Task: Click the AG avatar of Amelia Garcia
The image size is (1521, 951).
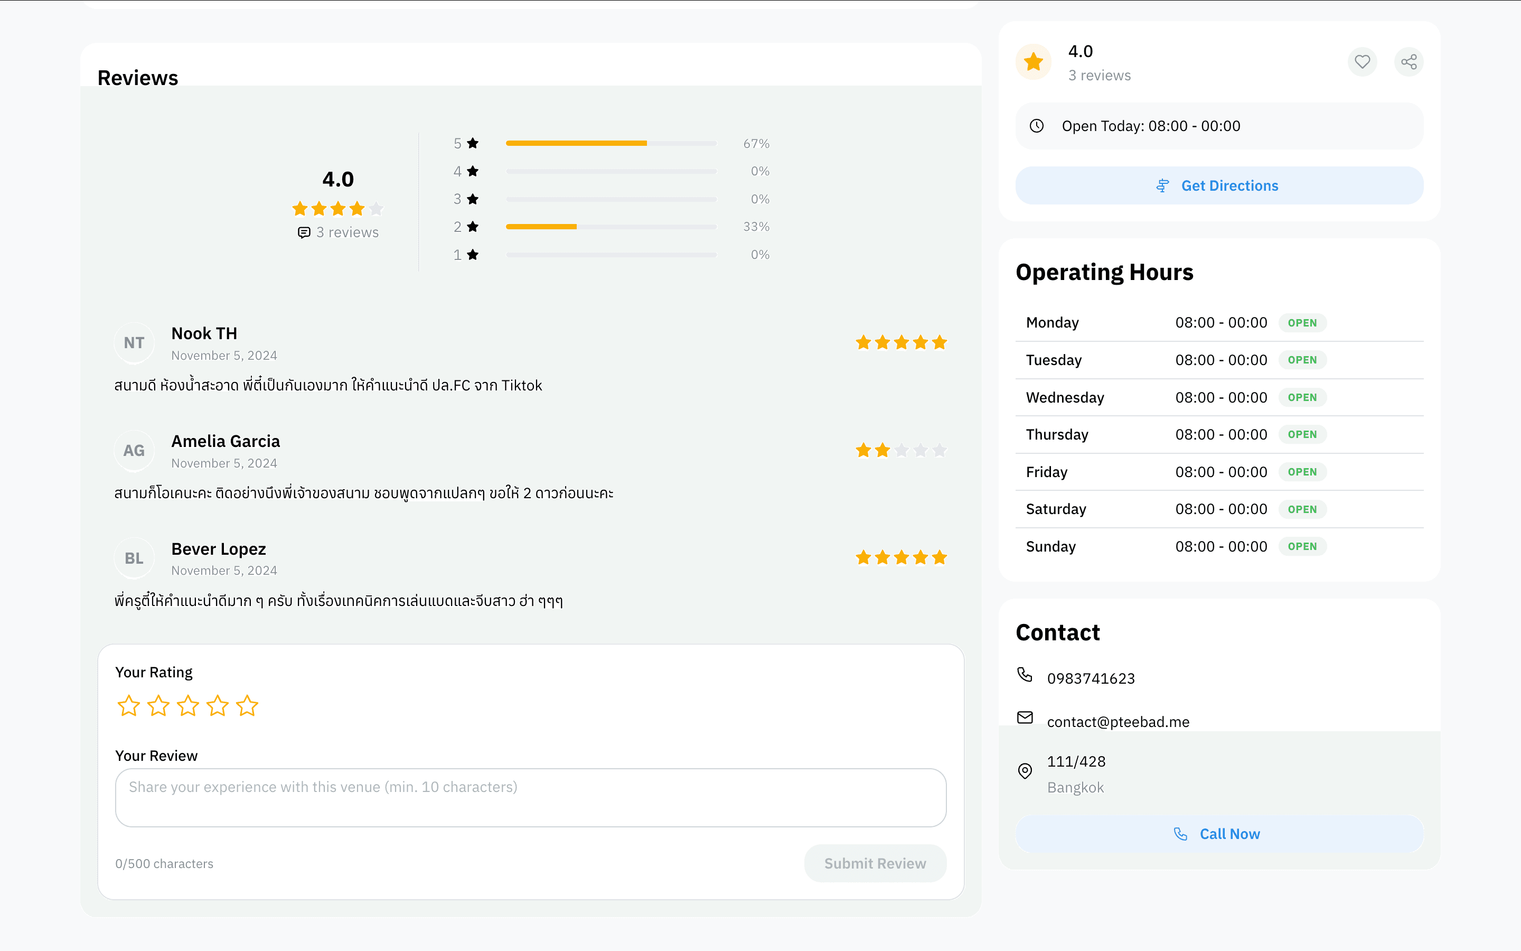Action: point(134,450)
